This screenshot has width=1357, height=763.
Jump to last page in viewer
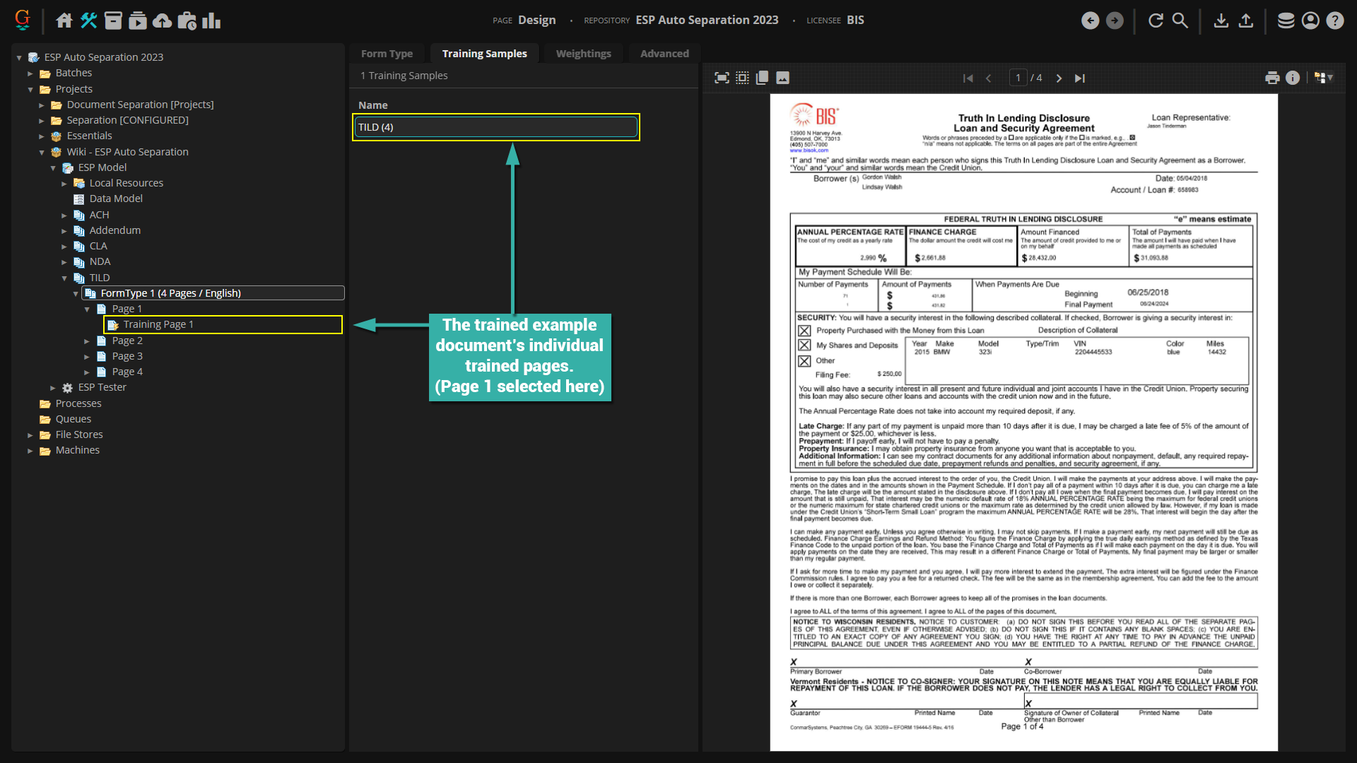[1079, 78]
